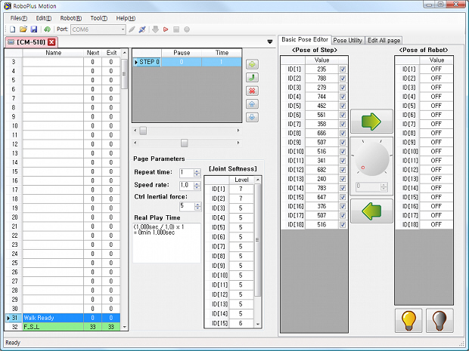Close the CM-510 tab with red X
The image size is (469, 351).
point(51,42)
